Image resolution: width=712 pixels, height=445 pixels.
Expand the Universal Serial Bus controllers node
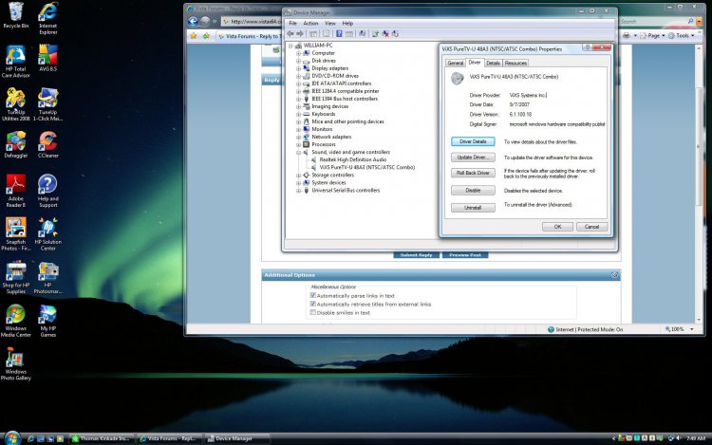coord(298,191)
